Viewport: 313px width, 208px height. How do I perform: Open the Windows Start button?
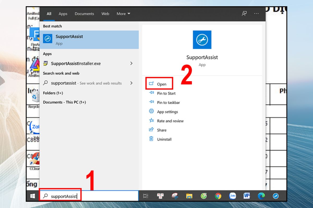tap(33, 196)
